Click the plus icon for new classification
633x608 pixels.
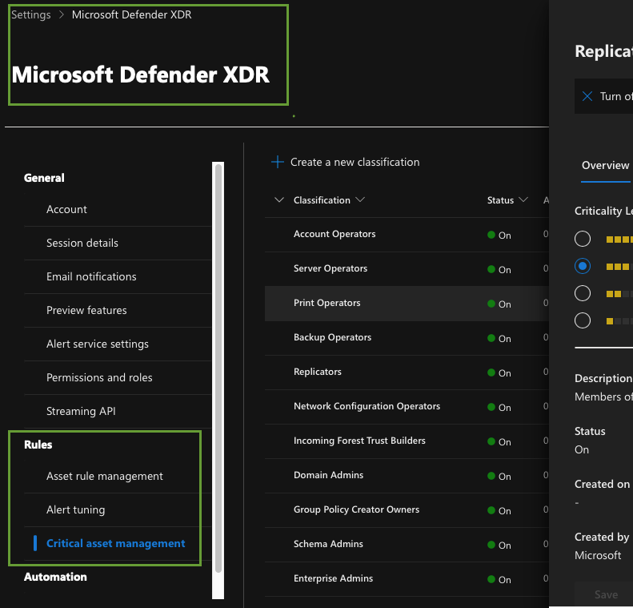pyautogui.click(x=278, y=162)
